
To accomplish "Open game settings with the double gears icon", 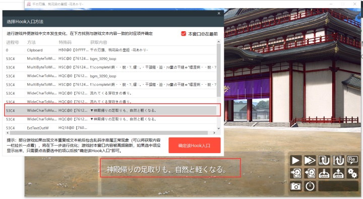I will click(x=352, y=173).
